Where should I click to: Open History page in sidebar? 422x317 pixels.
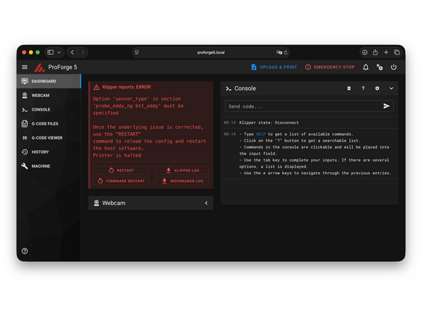click(48, 152)
